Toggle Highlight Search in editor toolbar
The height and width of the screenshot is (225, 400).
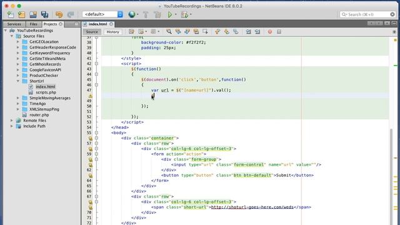(196, 32)
